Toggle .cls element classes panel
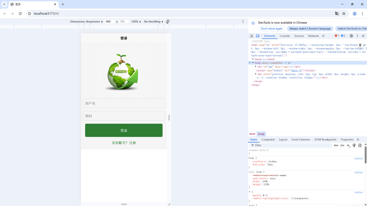The width and height of the screenshot is (367, 206). click(342, 145)
